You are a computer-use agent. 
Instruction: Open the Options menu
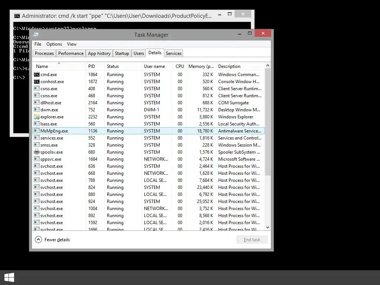(54, 44)
